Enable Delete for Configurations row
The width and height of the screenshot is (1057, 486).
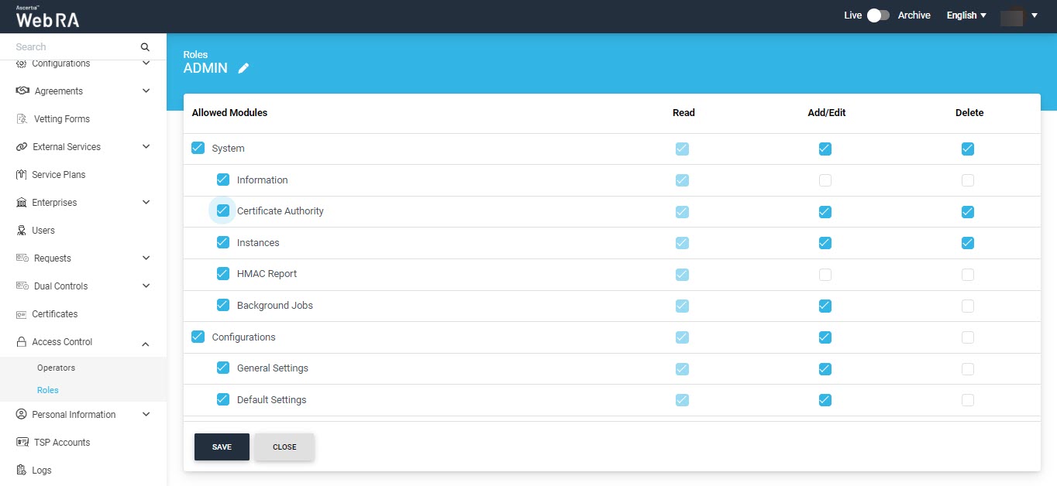click(x=968, y=337)
